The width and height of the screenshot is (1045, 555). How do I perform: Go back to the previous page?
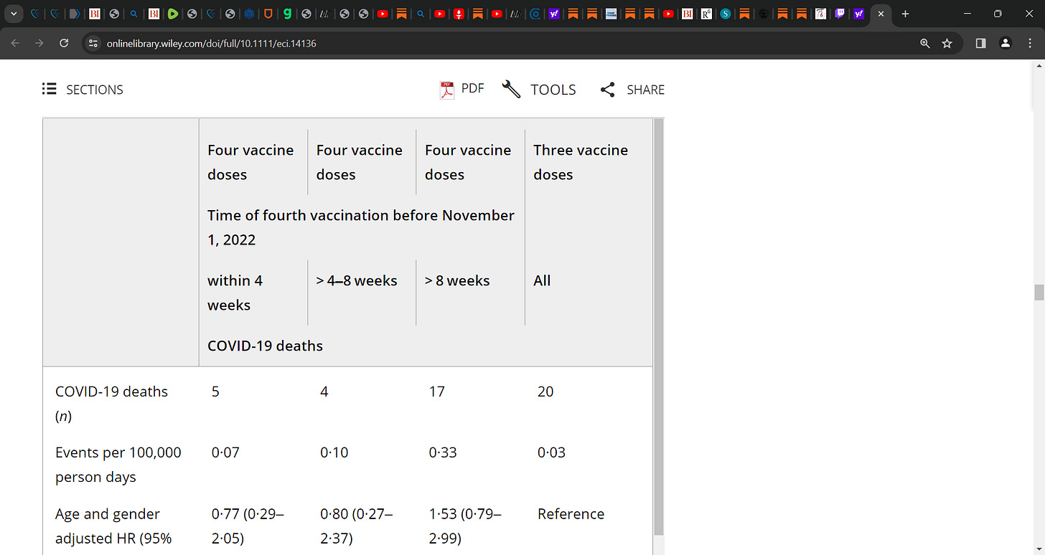16,43
